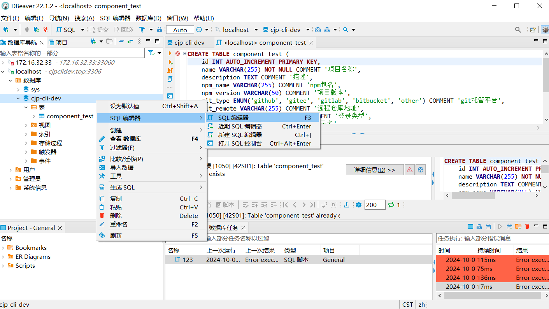Image resolution: width=549 pixels, height=309 pixels.
Task: Open dropdown arrow next to SQL button
Action: click(82, 30)
